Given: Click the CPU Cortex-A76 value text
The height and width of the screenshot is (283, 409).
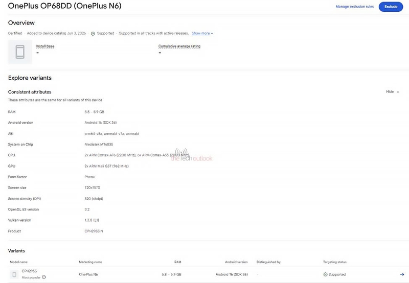Looking at the screenshot, I should click(x=137, y=155).
